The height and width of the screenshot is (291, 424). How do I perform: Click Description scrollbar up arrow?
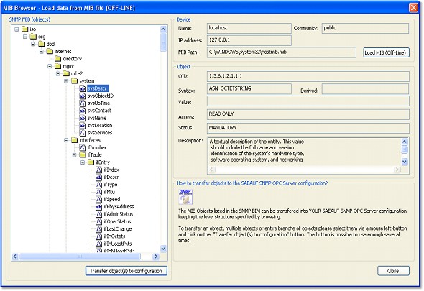405,142
